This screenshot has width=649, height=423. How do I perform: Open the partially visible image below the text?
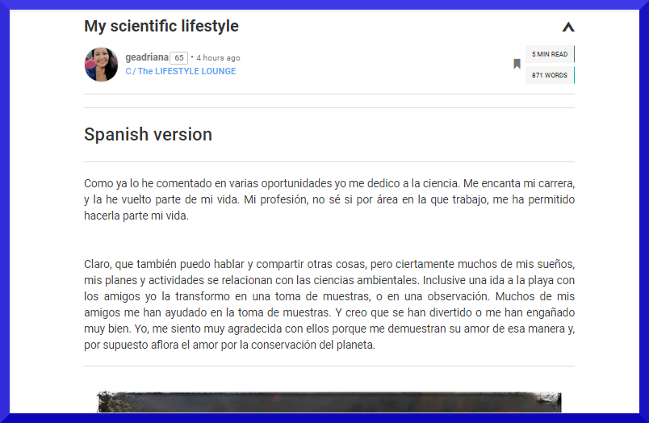(x=329, y=402)
